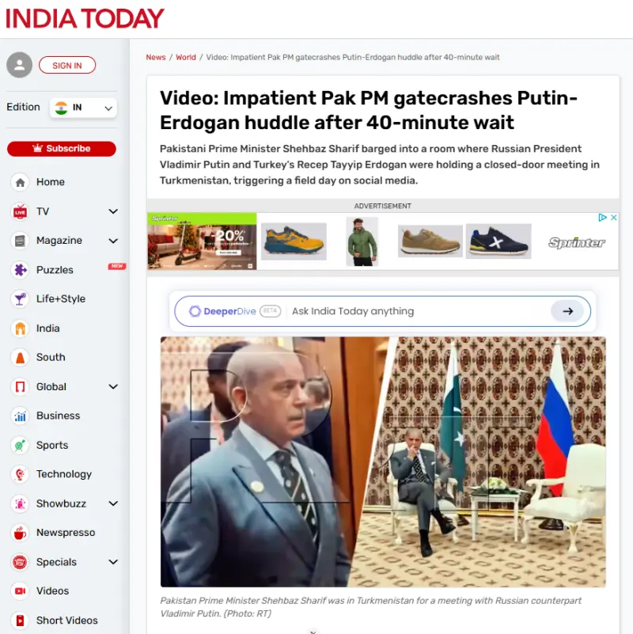Screen dimensions: 633x634
Task: Select the Puzzles jigsaw icon
Action: pos(20,270)
